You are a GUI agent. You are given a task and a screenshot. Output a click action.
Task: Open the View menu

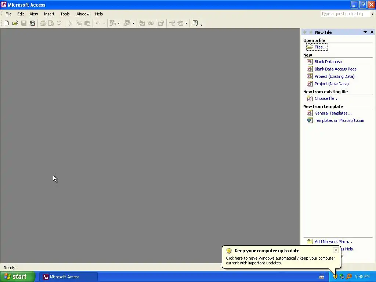point(34,14)
